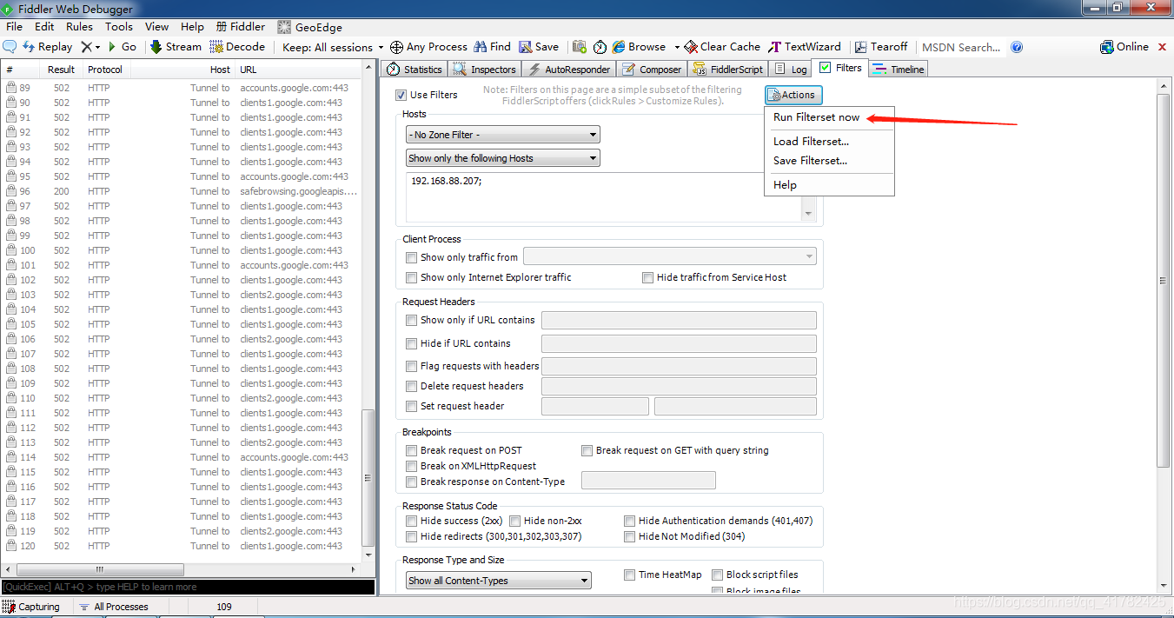Switch to the Composer tab
Screen dimensions: 1174x618
(x=652, y=69)
